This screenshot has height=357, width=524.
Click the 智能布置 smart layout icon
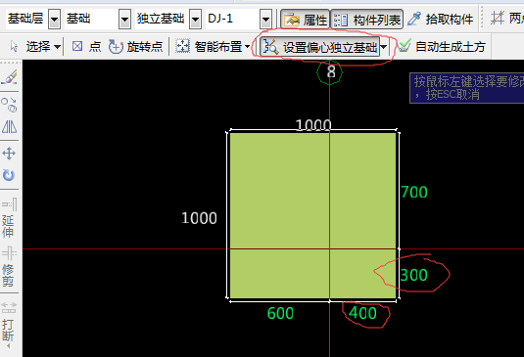click(182, 46)
